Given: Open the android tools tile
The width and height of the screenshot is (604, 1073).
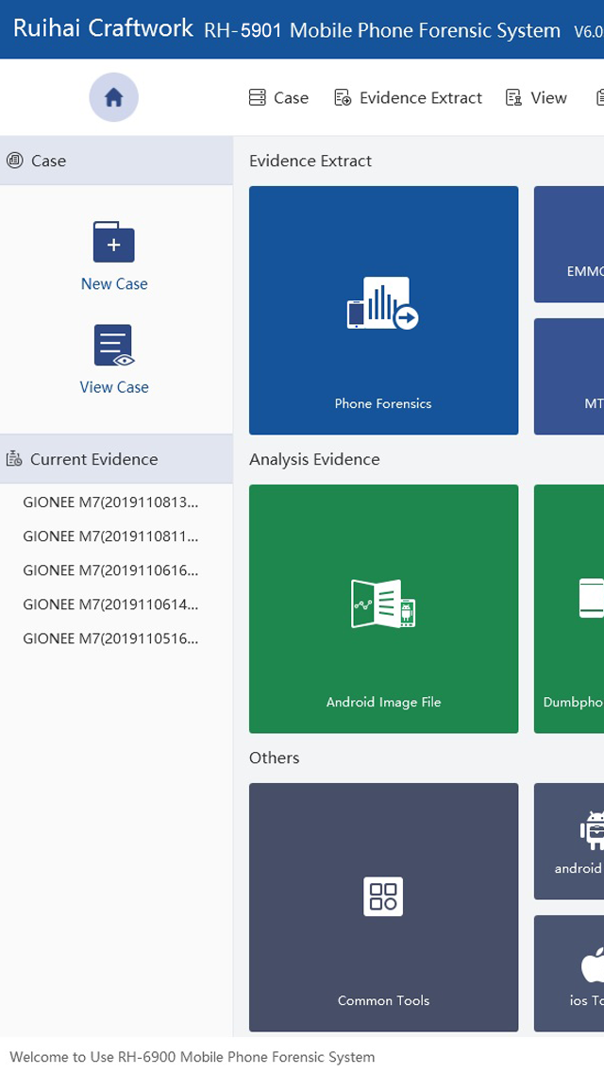Looking at the screenshot, I should pyautogui.click(x=570, y=841).
